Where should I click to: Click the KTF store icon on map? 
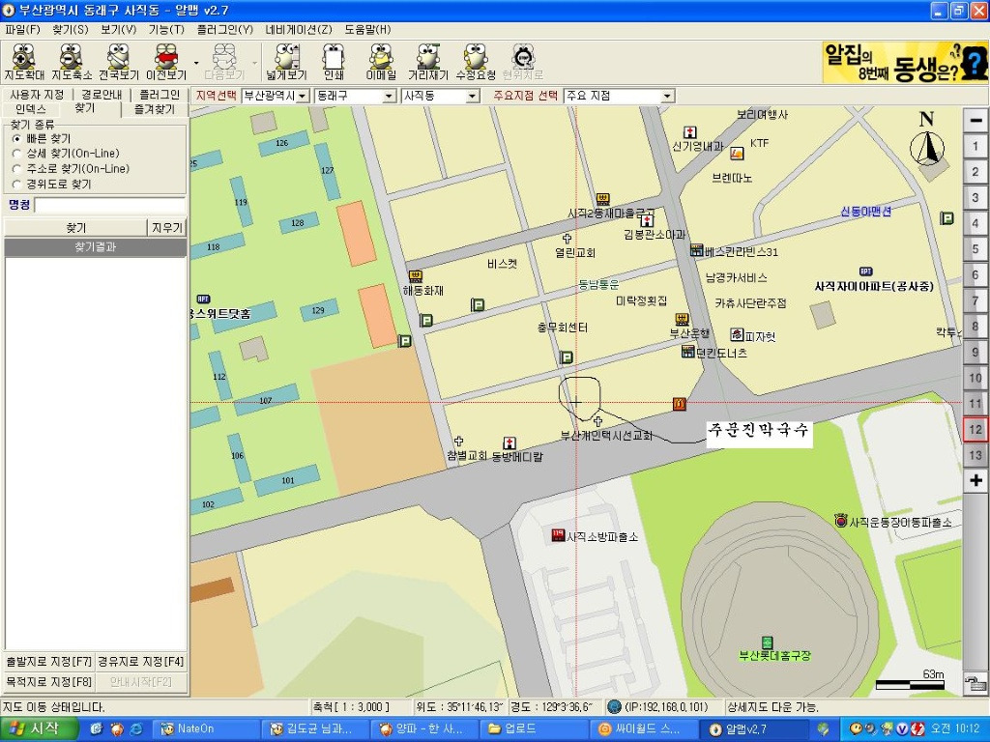tap(737, 153)
